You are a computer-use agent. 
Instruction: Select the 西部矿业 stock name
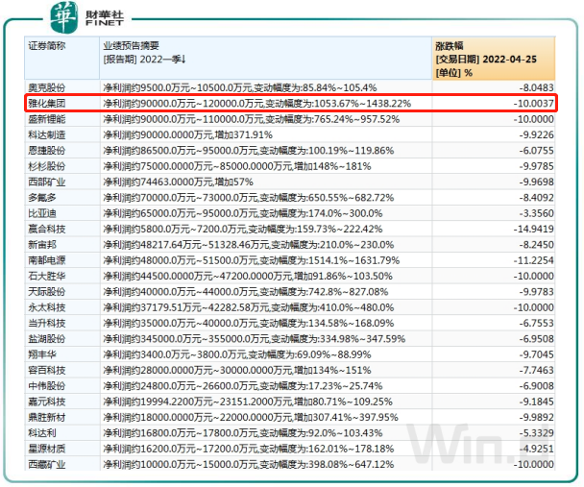pyautogui.click(x=47, y=183)
